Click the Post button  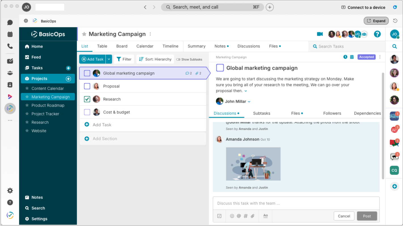point(367,216)
